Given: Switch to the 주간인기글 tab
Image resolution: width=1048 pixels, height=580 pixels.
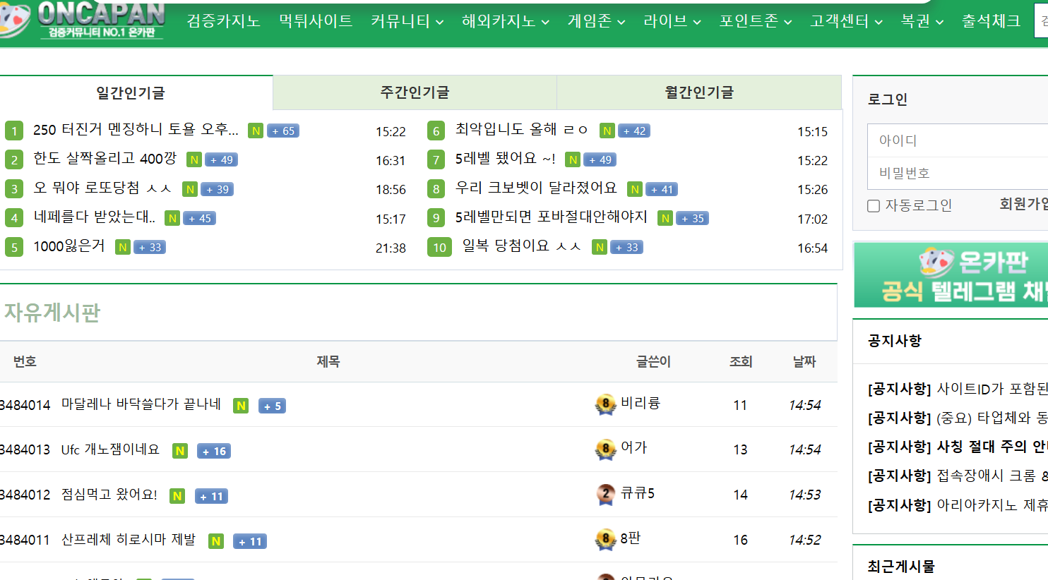Looking at the screenshot, I should [x=415, y=92].
